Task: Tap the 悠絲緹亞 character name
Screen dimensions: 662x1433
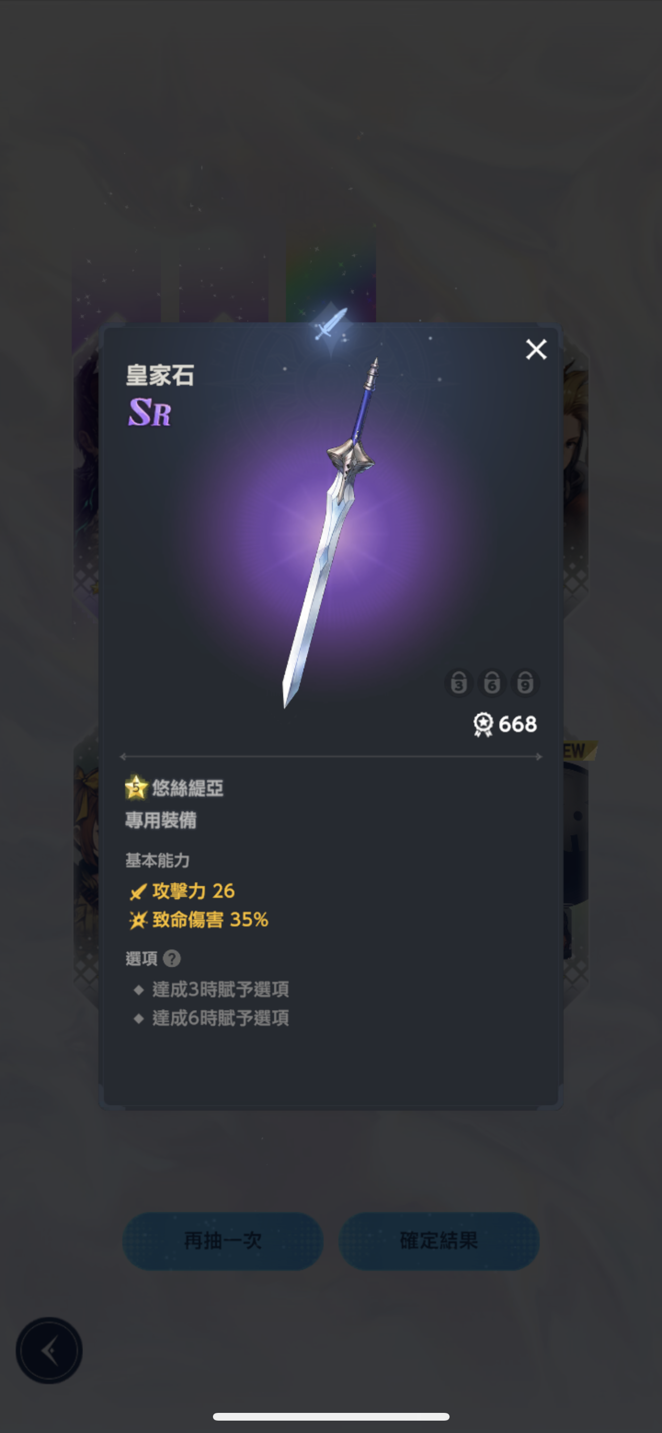Action: [188, 788]
